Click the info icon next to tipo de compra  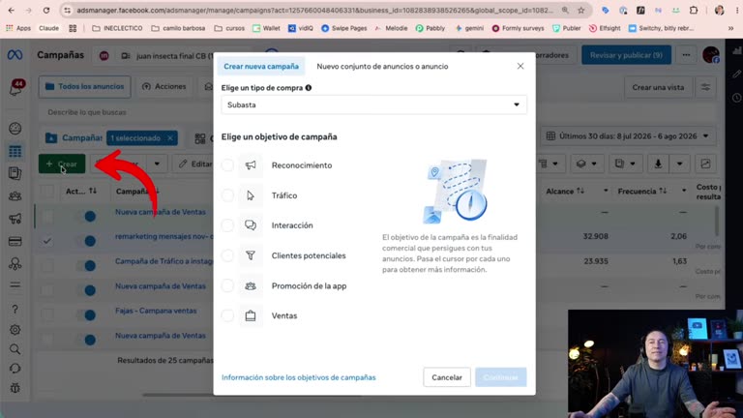[309, 88]
